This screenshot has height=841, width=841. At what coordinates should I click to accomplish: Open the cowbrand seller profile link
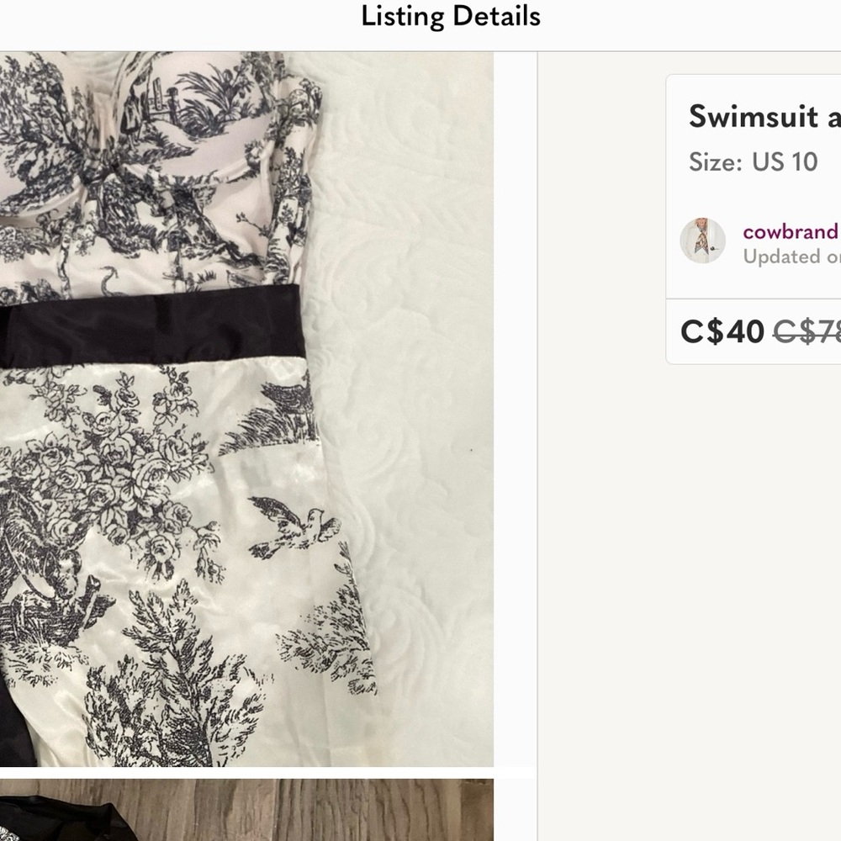click(790, 232)
